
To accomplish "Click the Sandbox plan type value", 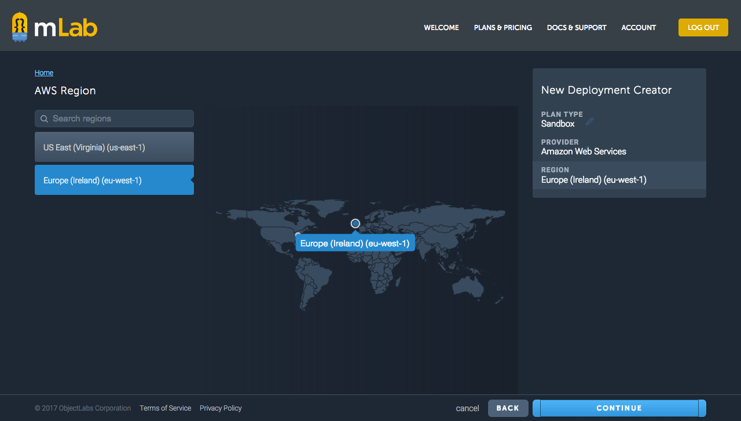I will tap(558, 124).
